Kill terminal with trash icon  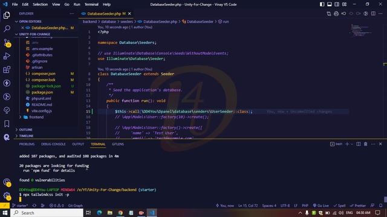click(x=365, y=144)
